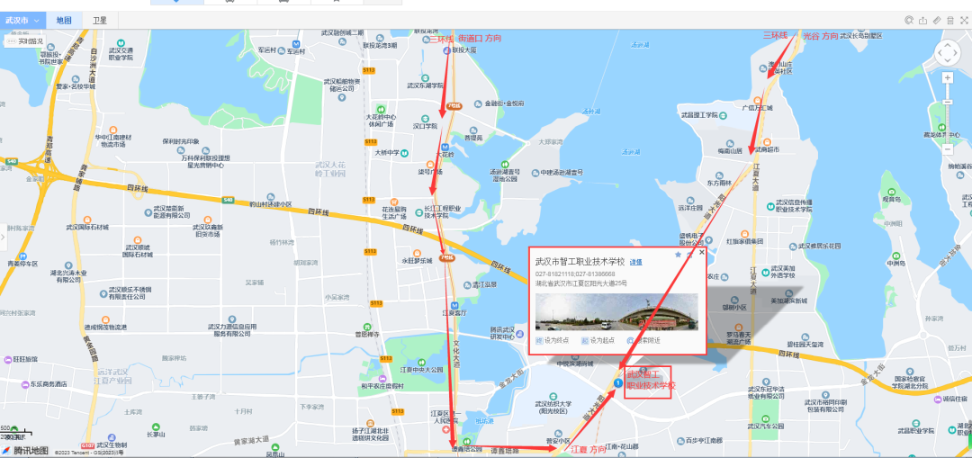This screenshot has width=972, height=458.
Task: Favorite the school with the star icon
Action: click(x=678, y=255)
